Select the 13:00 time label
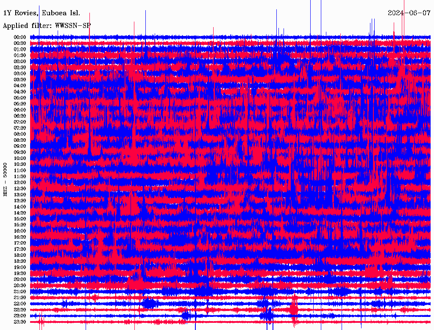The image size is (434, 330). 20,195
